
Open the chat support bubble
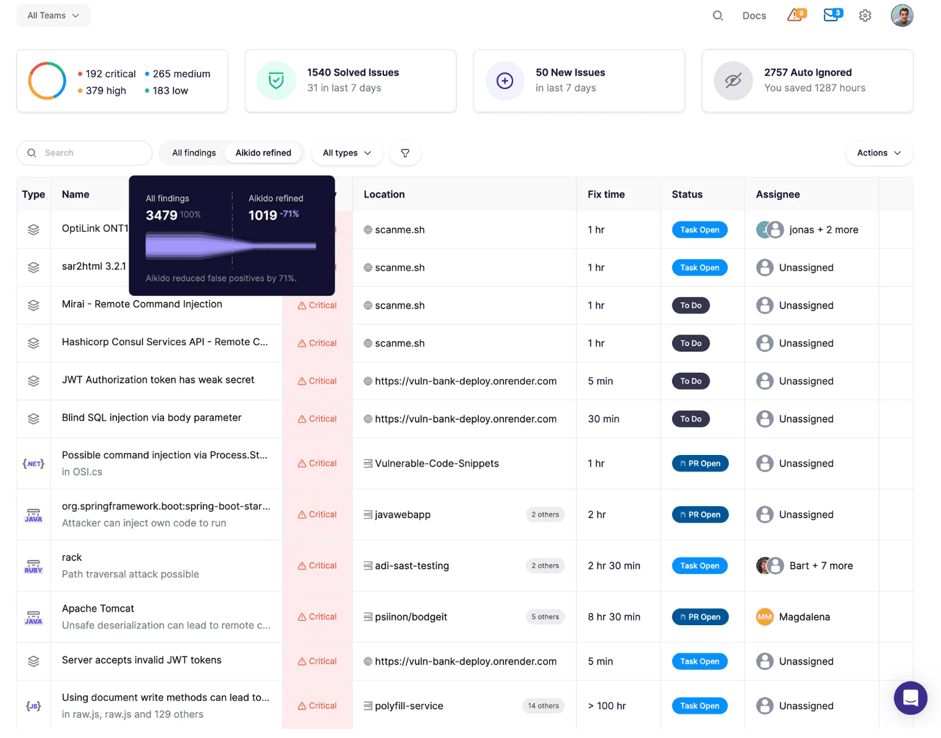[x=910, y=698]
